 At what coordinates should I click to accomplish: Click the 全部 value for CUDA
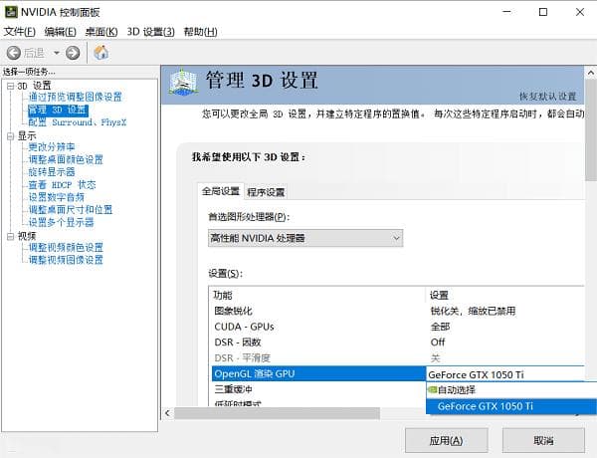(x=440, y=327)
